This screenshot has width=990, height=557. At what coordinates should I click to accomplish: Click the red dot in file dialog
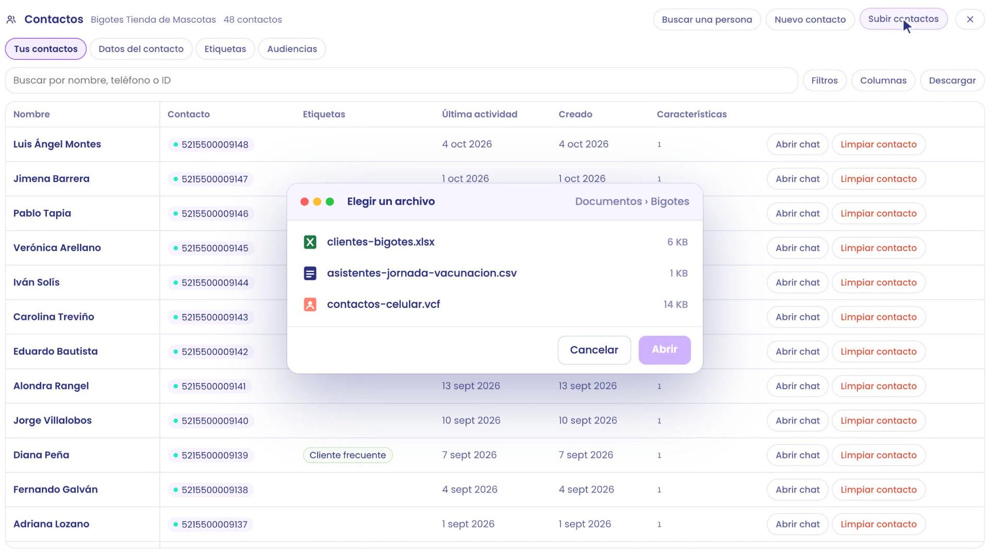point(304,202)
